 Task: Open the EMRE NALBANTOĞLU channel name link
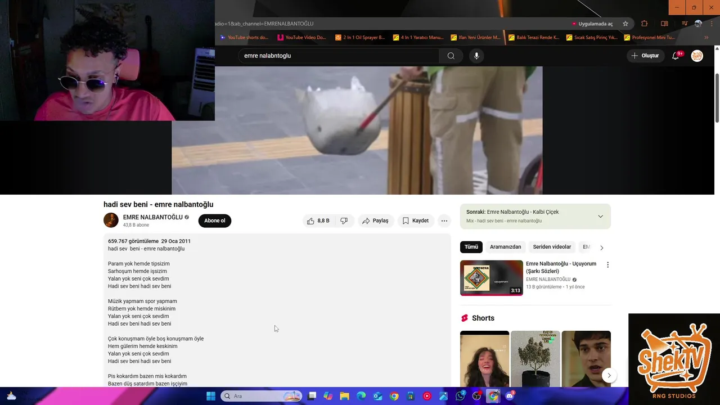[152, 217]
